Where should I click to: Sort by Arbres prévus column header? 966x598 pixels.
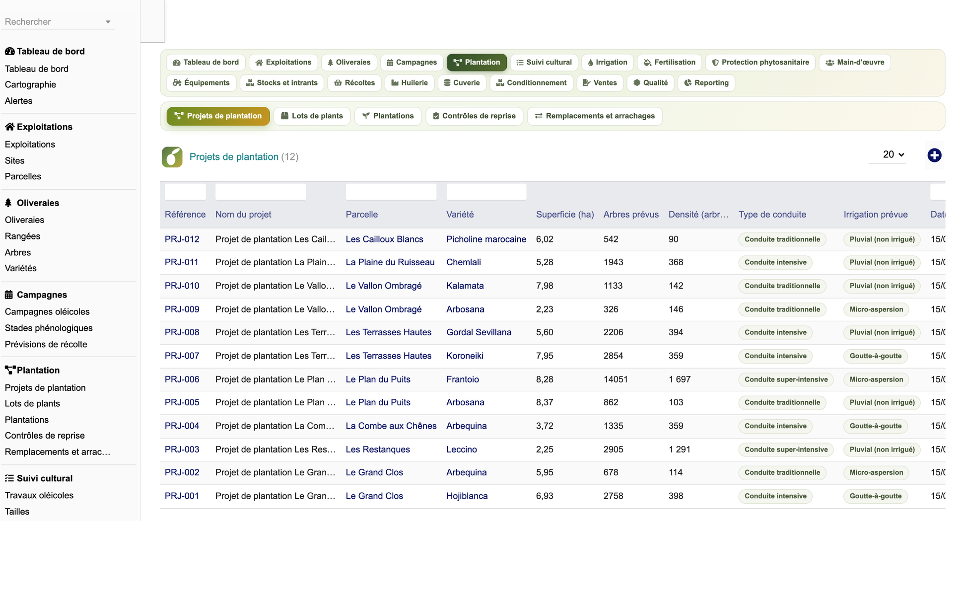[631, 215]
